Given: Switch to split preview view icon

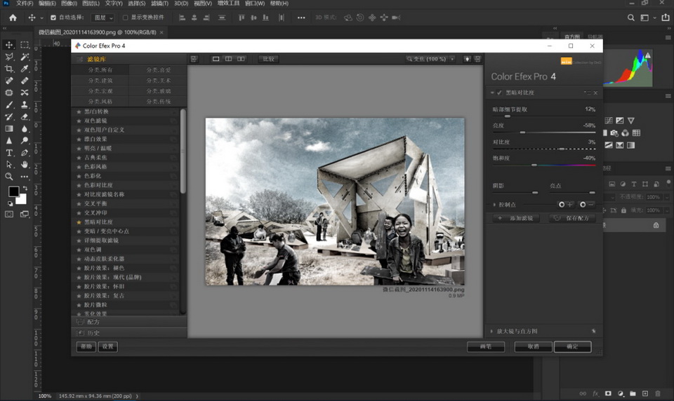Looking at the screenshot, I should coord(228,59).
